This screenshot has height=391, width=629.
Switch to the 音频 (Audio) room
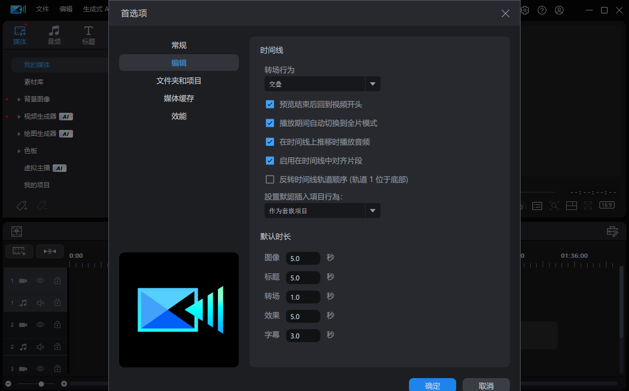(54, 34)
